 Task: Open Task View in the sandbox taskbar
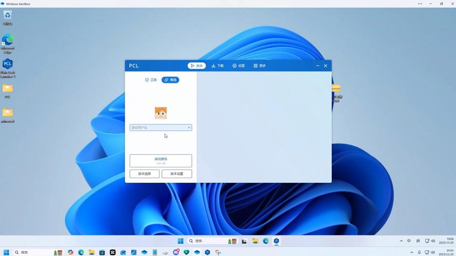click(x=244, y=241)
